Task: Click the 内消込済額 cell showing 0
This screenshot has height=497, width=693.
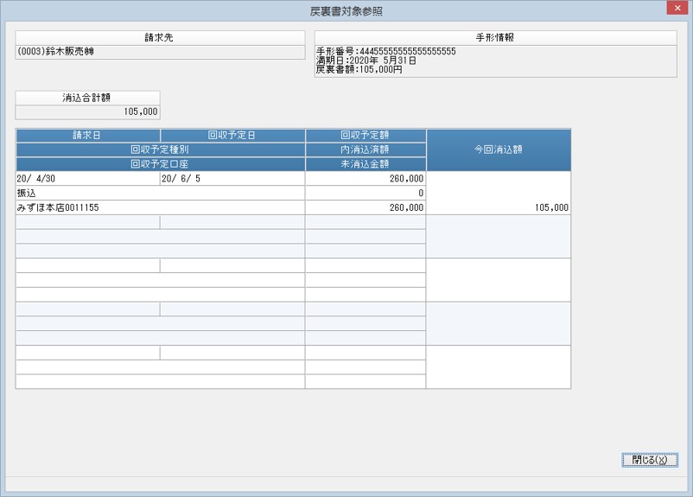Action: (365, 193)
